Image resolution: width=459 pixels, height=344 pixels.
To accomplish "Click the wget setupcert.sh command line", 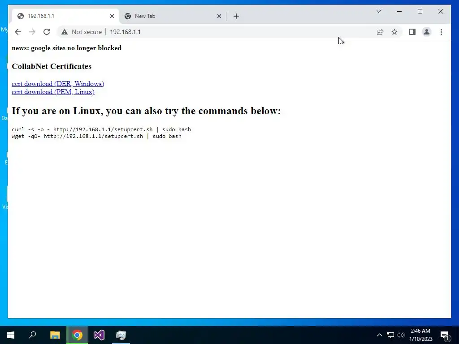I will click(97, 136).
